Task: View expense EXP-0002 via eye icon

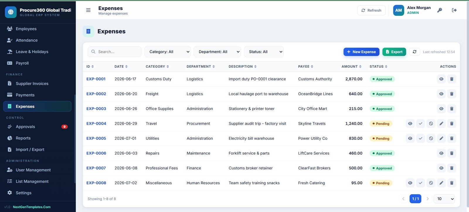Action: coord(441,94)
